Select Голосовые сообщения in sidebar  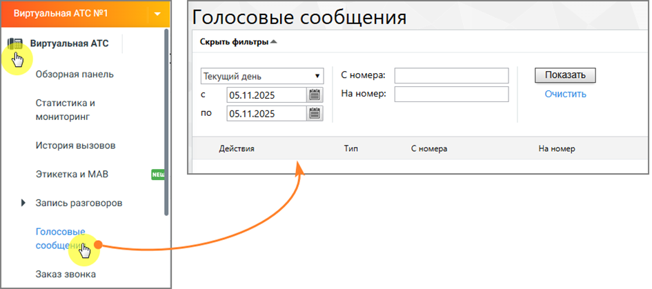click(x=61, y=239)
